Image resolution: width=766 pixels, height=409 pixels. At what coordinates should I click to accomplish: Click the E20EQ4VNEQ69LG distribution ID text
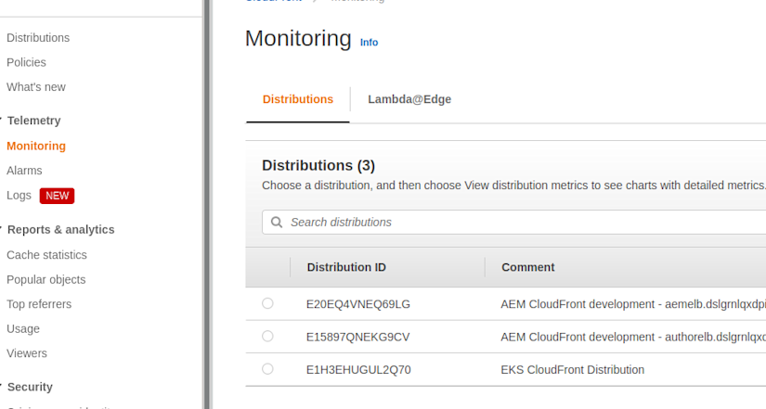point(358,304)
